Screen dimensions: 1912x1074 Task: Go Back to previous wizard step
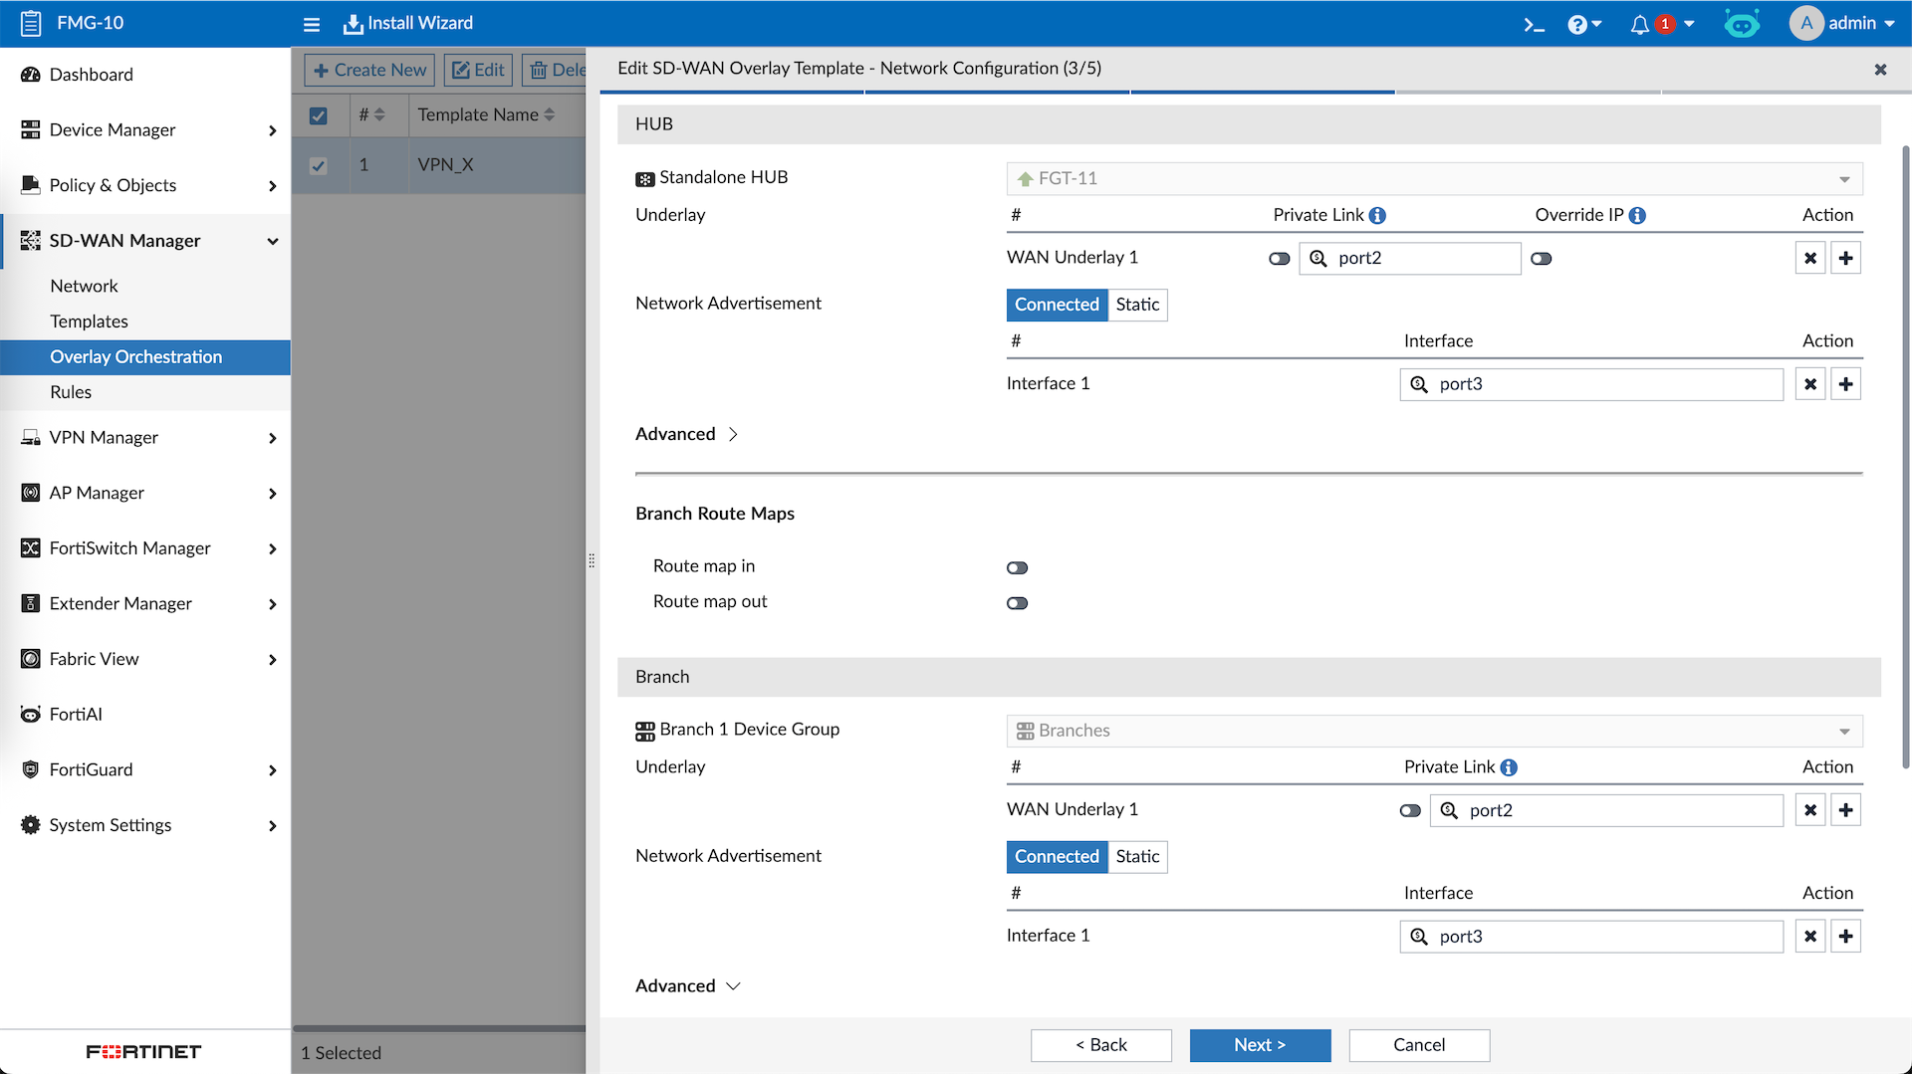[x=1100, y=1045]
